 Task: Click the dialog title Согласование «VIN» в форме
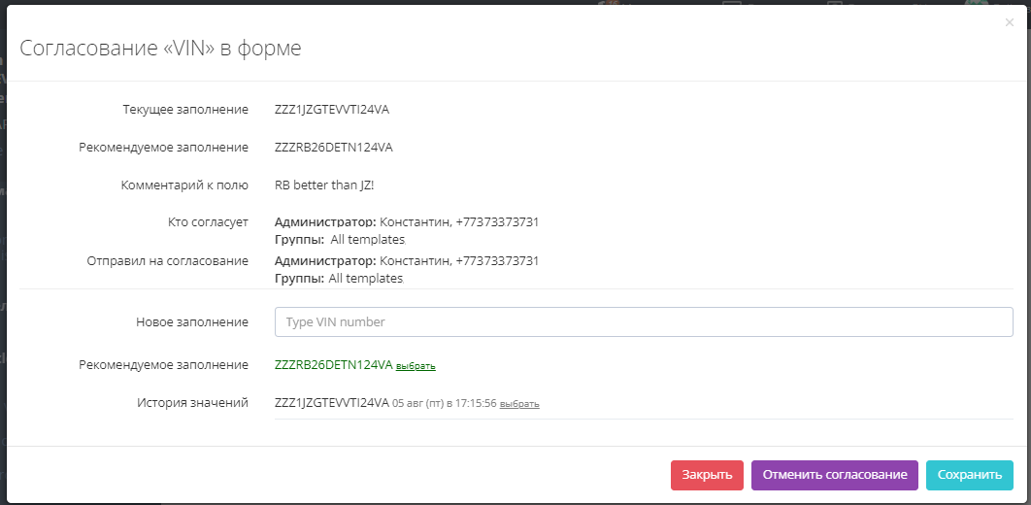click(161, 49)
